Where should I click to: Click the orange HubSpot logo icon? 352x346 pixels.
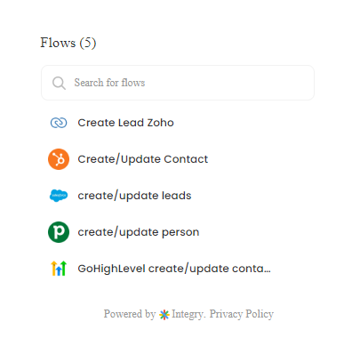(x=59, y=159)
